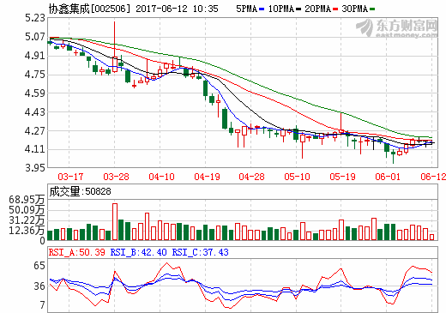
Task: Click the 10PMA legend label
Action: 281,9
